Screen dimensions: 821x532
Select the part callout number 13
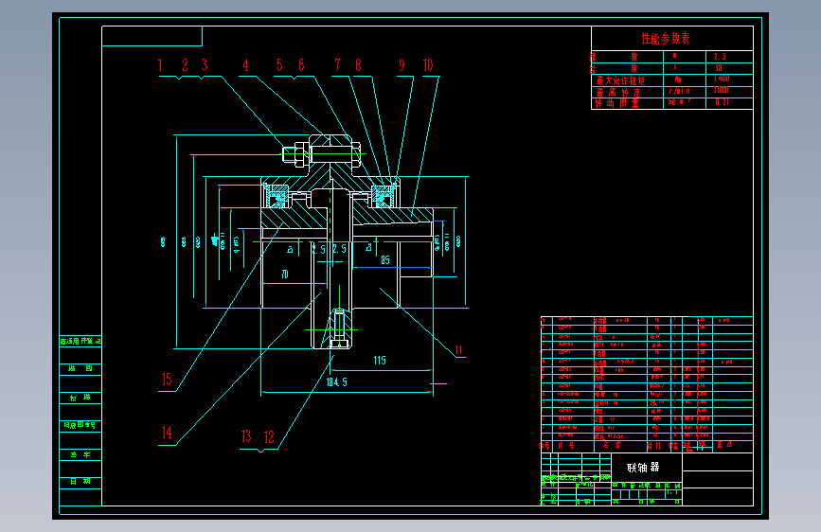click(246, 436)
